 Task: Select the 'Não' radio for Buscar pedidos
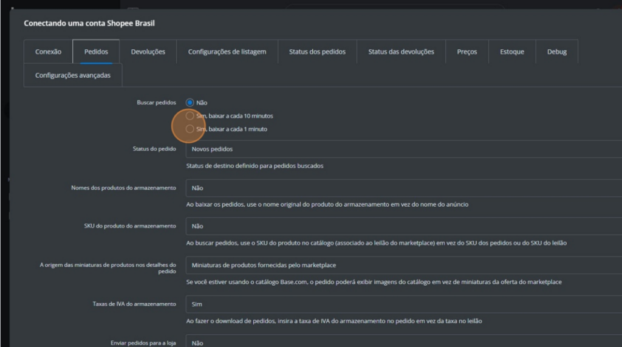coord(190,103)
